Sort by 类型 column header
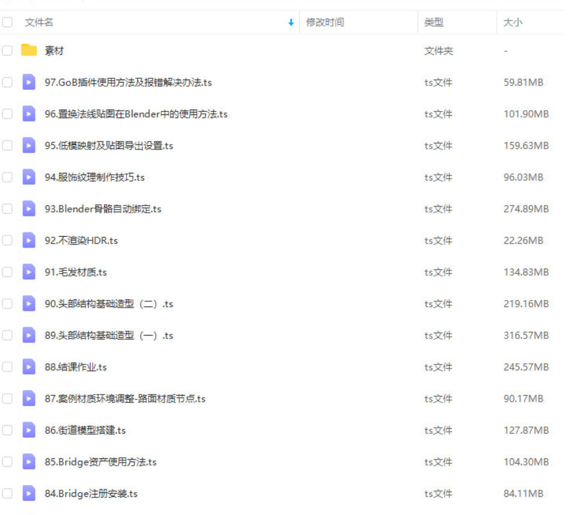568x515 pixels. (x=434, y=22)
